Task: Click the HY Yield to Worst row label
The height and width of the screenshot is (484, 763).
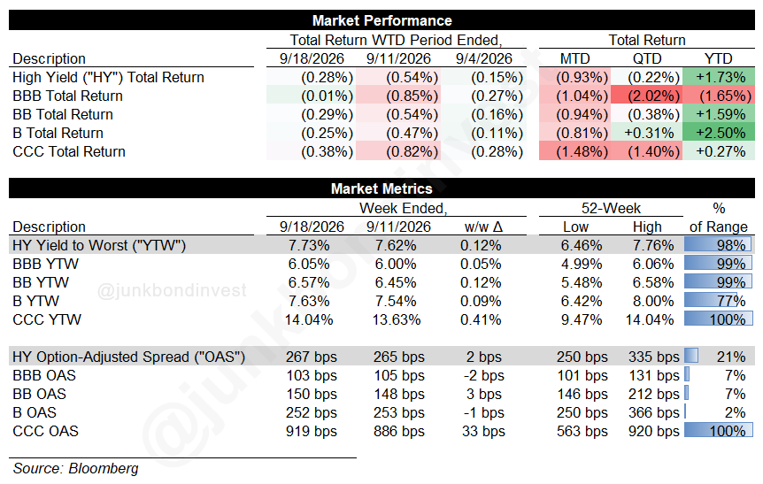Action: point(99,245)
